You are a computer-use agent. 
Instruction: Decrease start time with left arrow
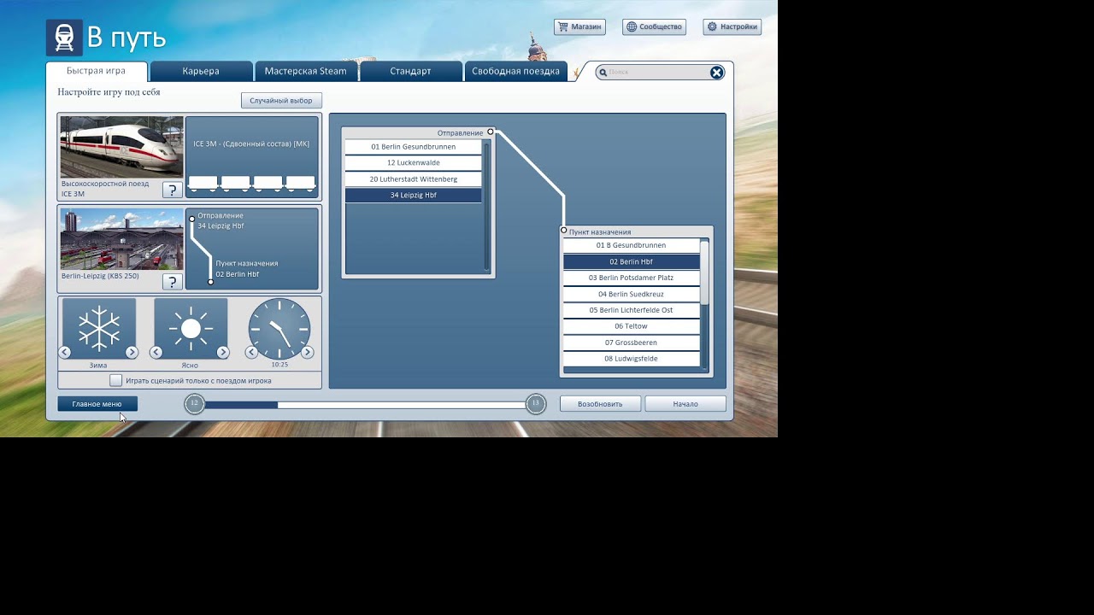(x=251, y=352)
